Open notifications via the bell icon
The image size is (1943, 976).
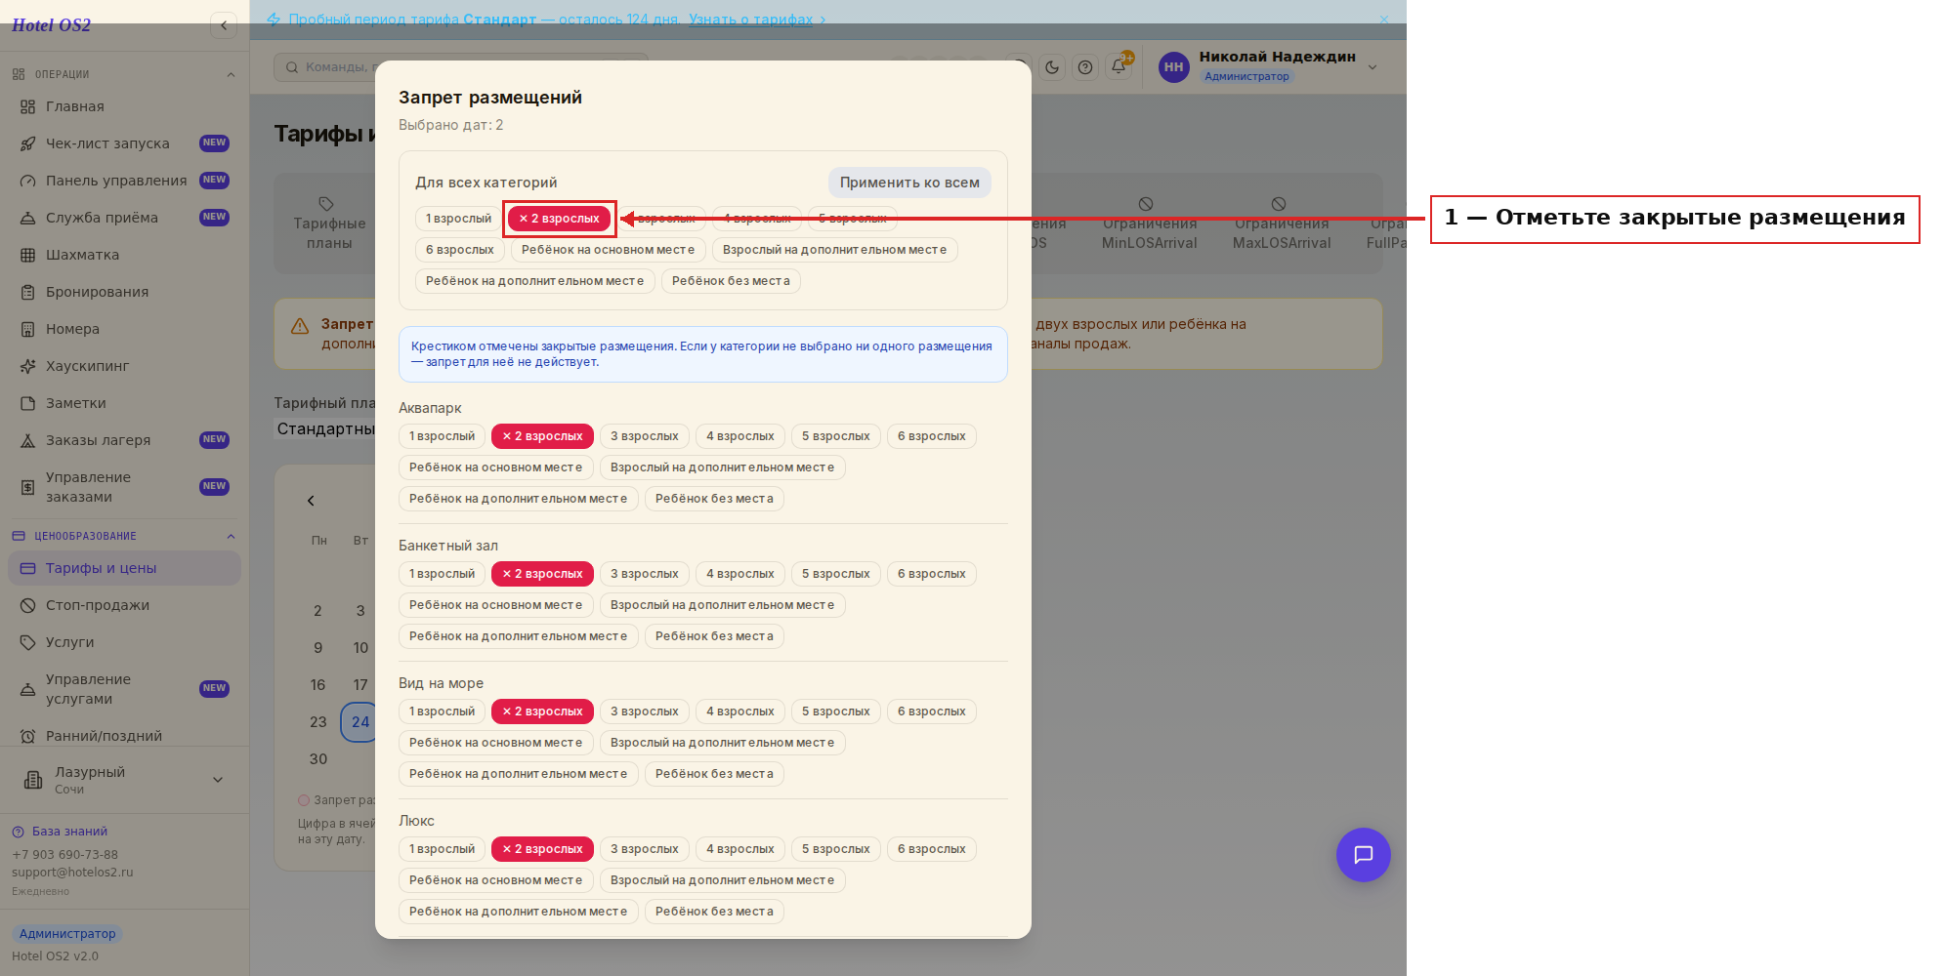tap(1119, 67)
